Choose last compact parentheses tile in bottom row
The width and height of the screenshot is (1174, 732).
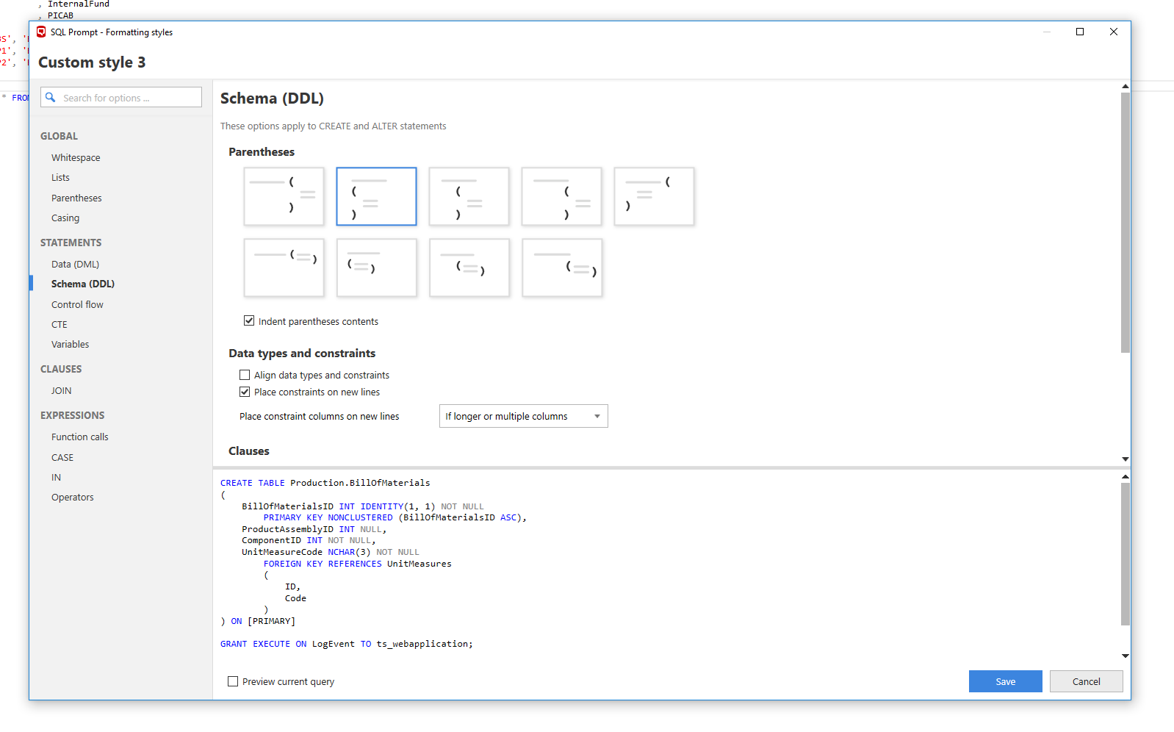point(562,268)
